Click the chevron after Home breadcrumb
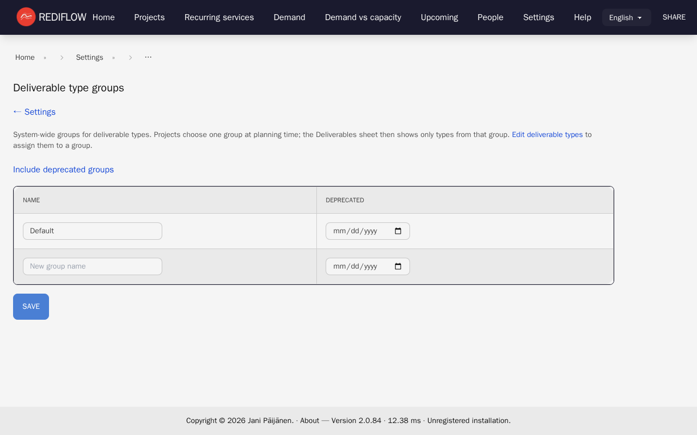 click(62, 57)
